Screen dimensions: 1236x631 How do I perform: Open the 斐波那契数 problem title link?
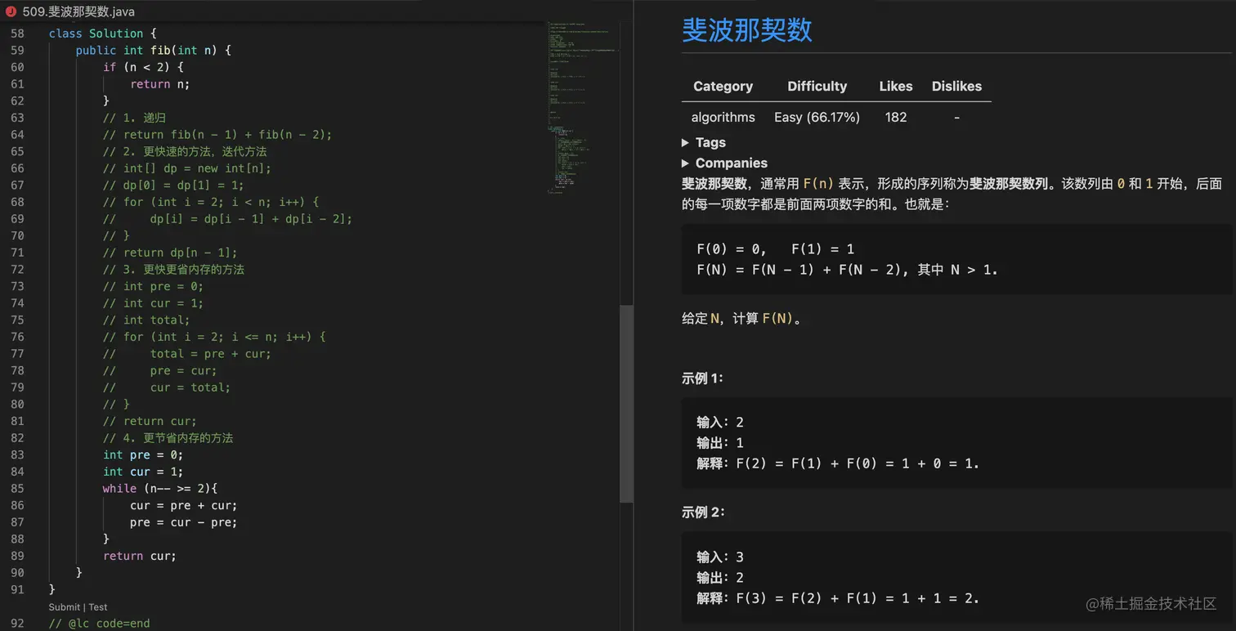[x=746, y=30]
